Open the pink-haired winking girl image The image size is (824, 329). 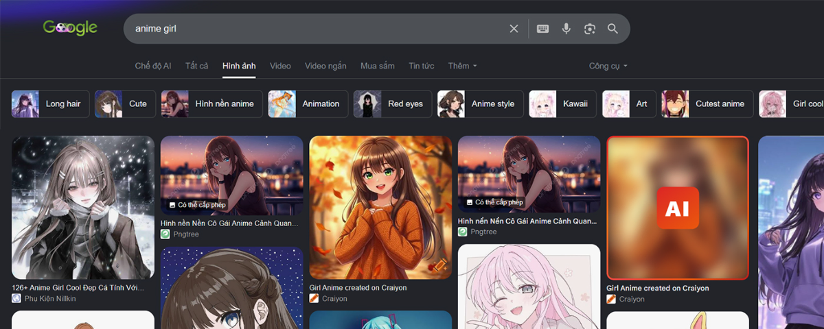(529, 287)
